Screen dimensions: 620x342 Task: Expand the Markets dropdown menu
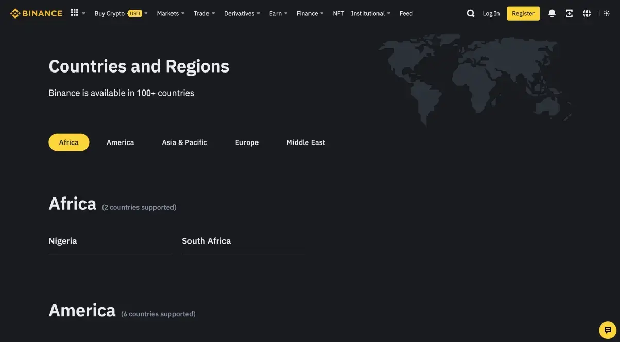170,14
